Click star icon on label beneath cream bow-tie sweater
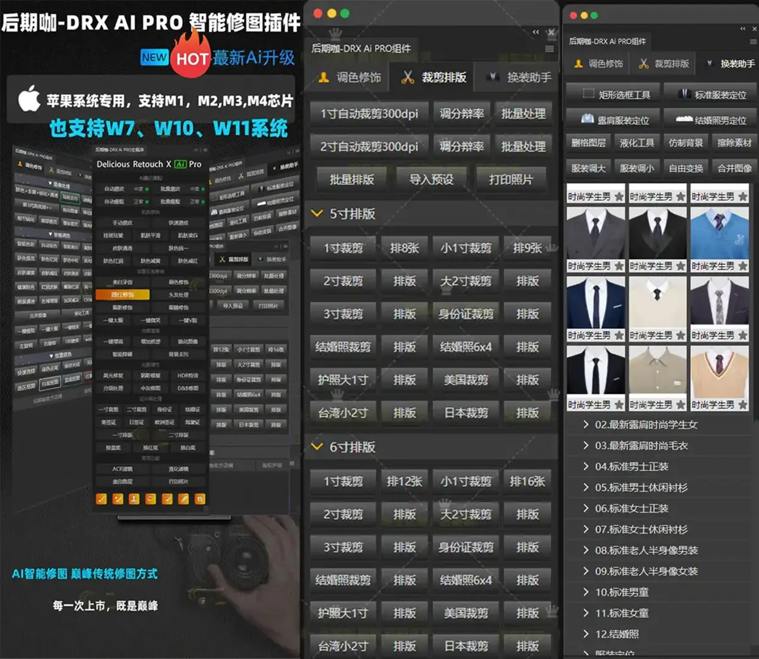The image size is (759, 659). tap(681, 335)
